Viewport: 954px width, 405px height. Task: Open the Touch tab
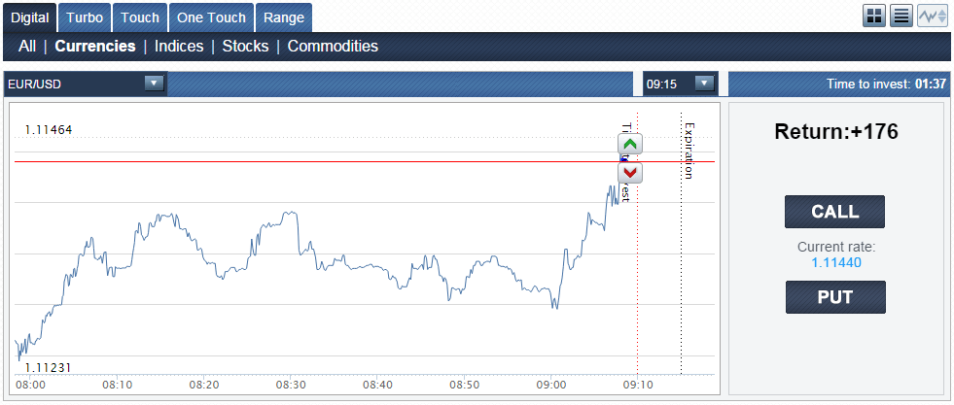point(140,17)
